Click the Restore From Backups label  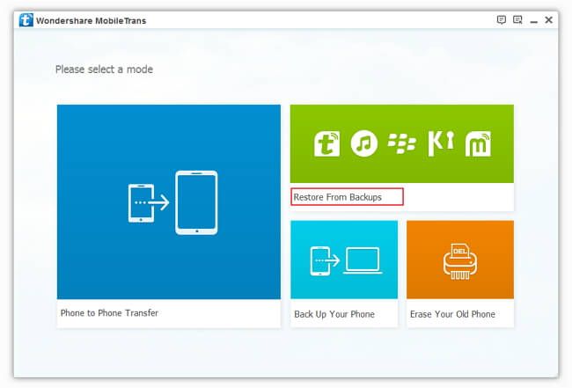[337, 197]
